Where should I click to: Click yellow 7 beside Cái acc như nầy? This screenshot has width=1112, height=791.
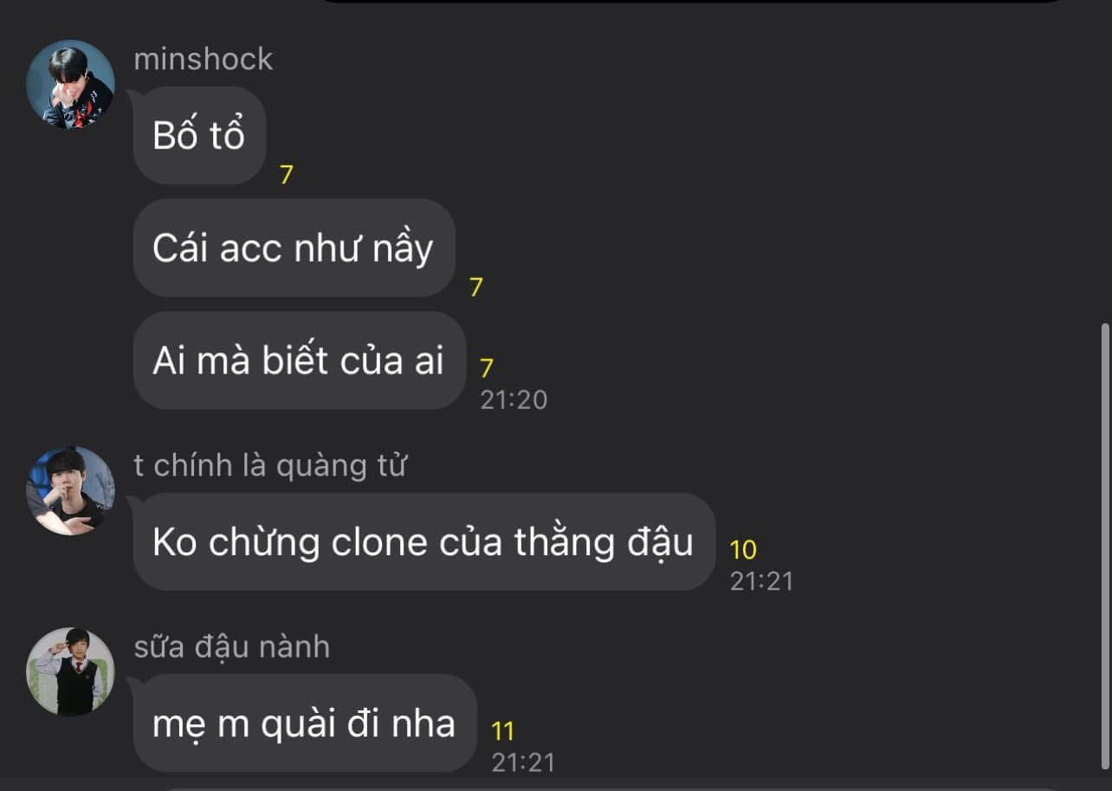point(476,288)
